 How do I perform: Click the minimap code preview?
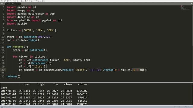point(185,7)
